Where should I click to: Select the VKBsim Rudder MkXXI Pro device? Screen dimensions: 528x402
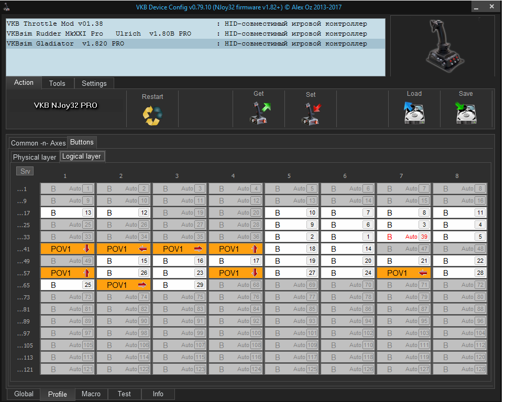(196, 33)
